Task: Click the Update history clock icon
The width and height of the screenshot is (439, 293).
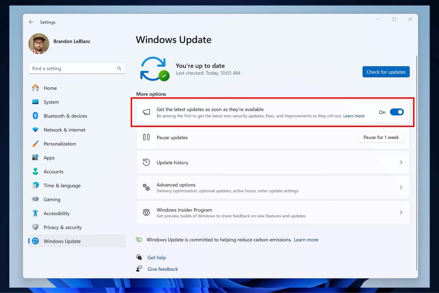Action: coord(146,162)
